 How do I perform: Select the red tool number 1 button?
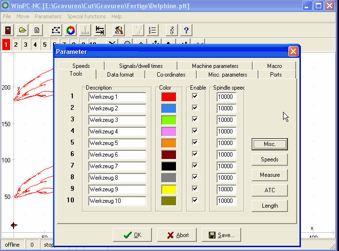[x=6, y=45]
